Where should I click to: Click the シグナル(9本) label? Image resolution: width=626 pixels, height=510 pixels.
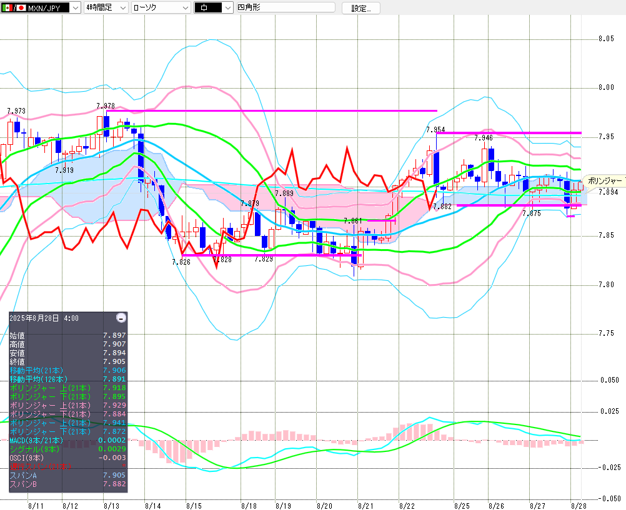tap(34, 449)
